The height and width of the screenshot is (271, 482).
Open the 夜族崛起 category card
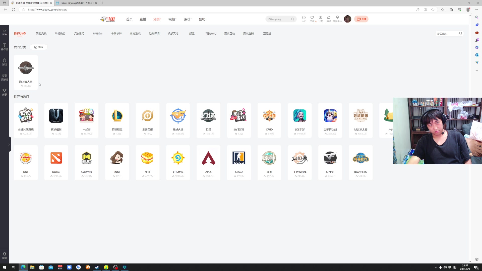(56, 120)
